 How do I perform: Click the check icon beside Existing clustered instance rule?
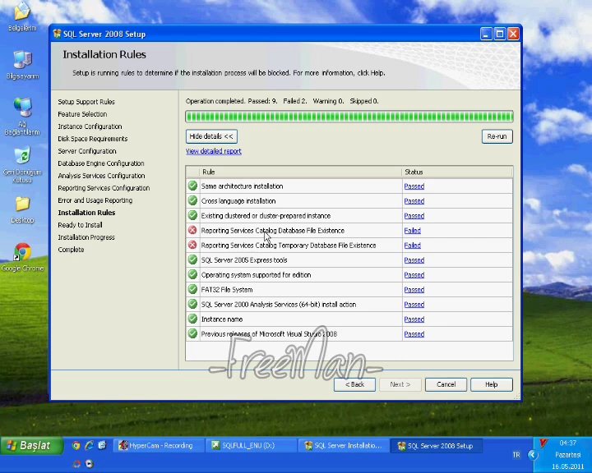click(x=192, y=215)
